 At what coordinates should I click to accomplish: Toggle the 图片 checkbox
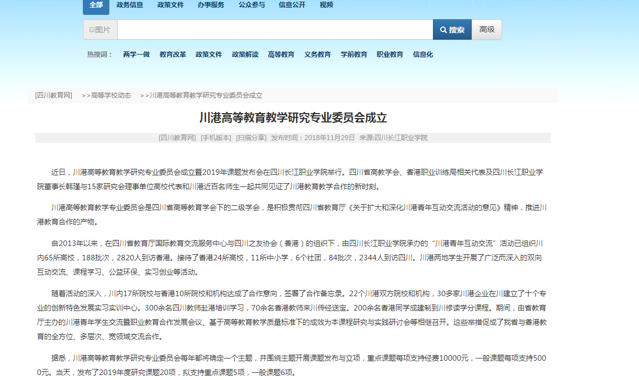92,30
